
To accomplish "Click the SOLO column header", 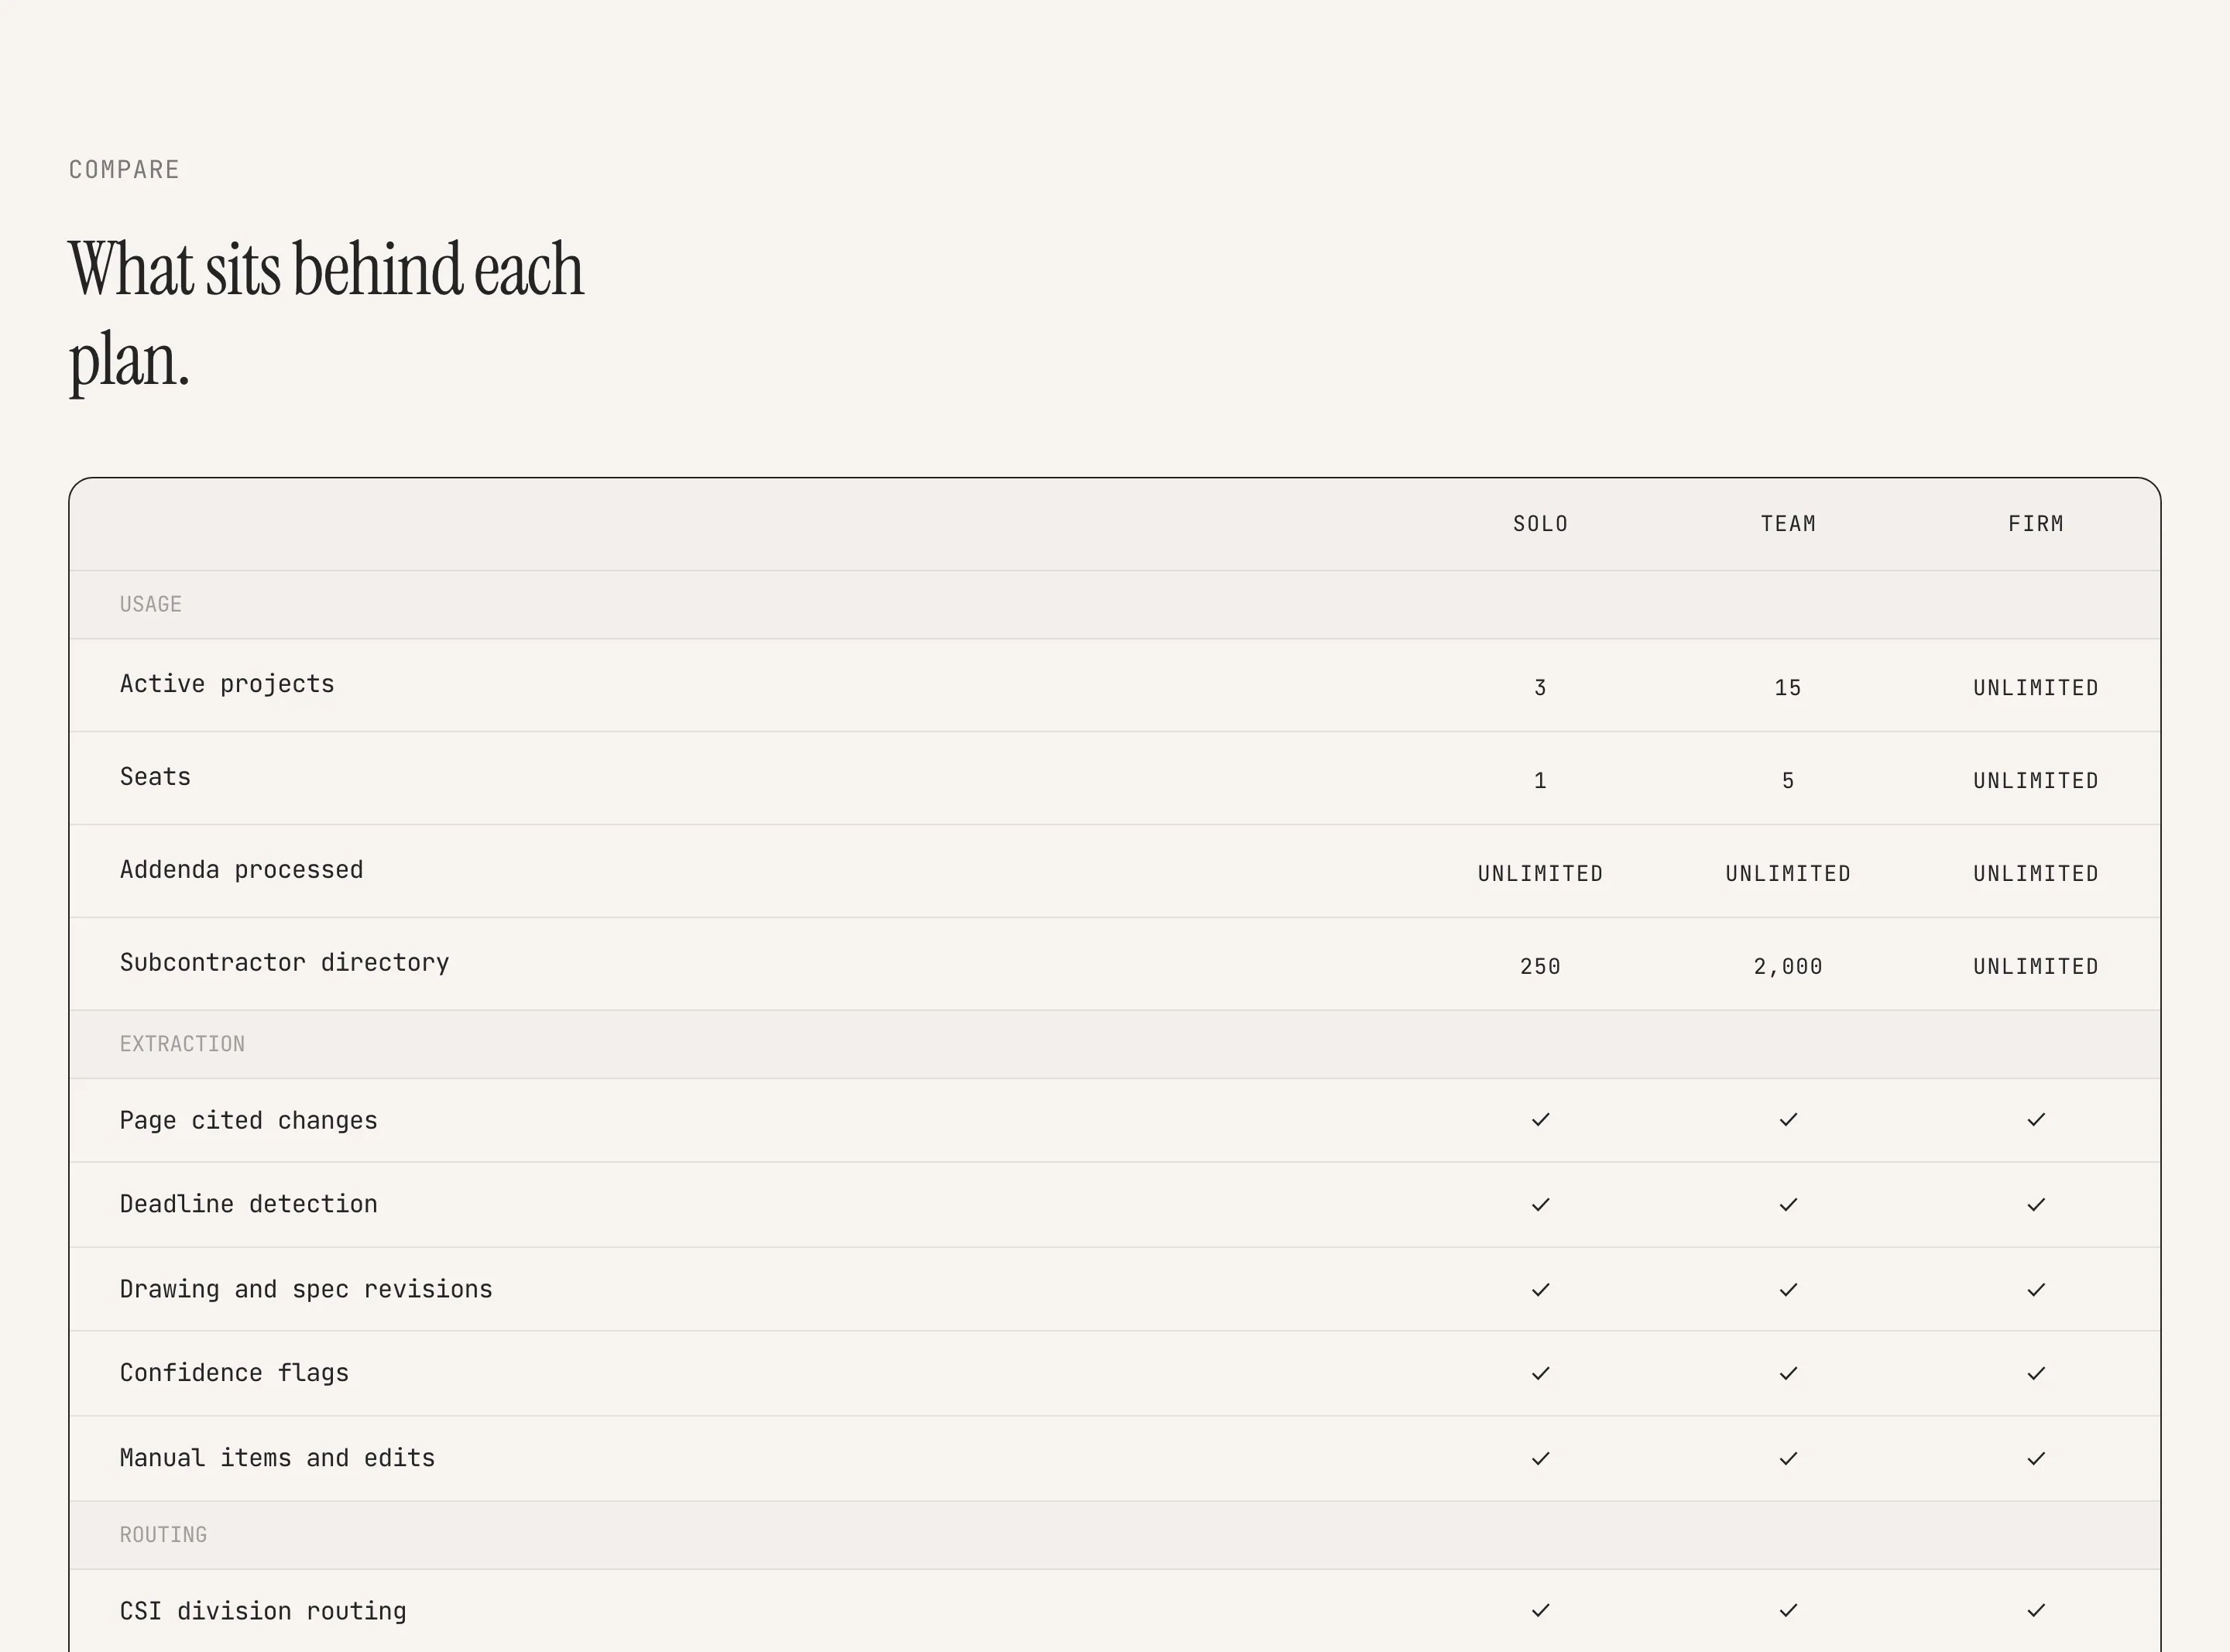I will coord(1540,524).
